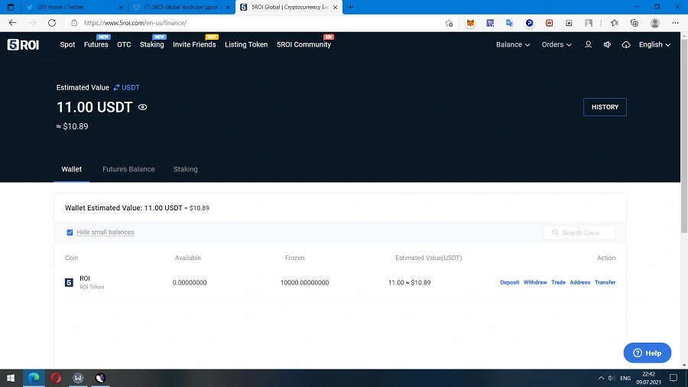Click Trade for ROI
This screenshot has width=688, height=387.
pos(558,282)
